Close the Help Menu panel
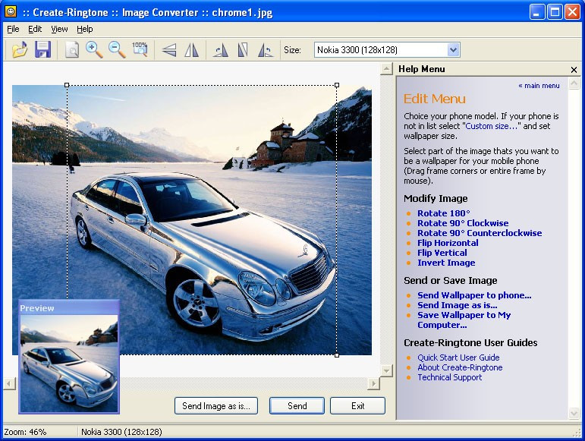 (574, 70)
